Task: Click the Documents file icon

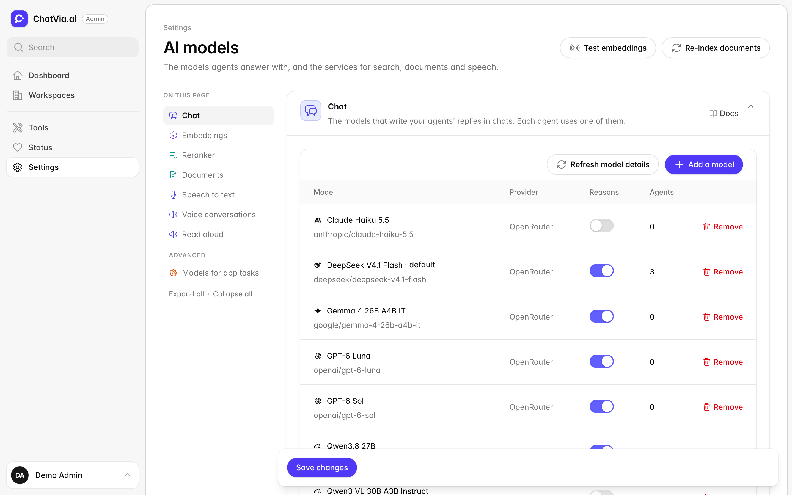Action: click(173, 175)
